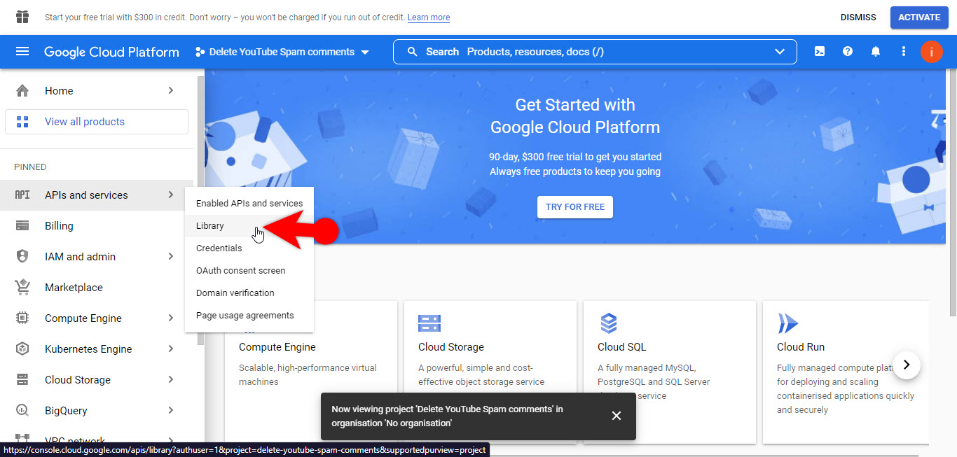The height and width of the screenshot is (457, 957).
Task: Click the Marketplace cart icon
Action: [22, 288]
